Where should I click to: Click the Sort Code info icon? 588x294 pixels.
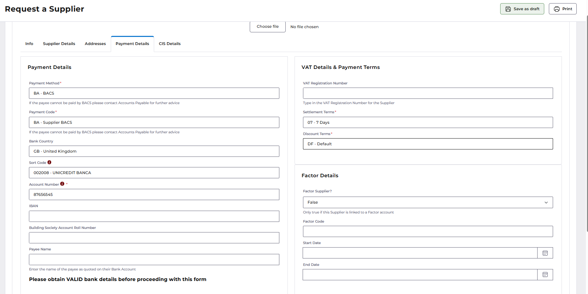point(49,162)
